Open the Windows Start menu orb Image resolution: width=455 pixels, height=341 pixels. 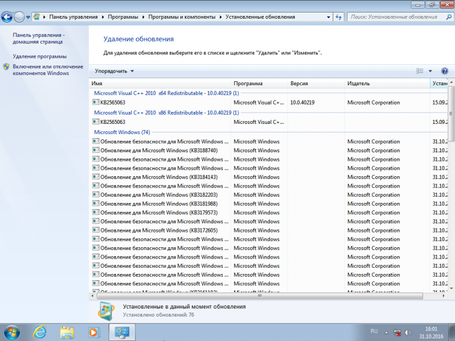tap(12, 332)
